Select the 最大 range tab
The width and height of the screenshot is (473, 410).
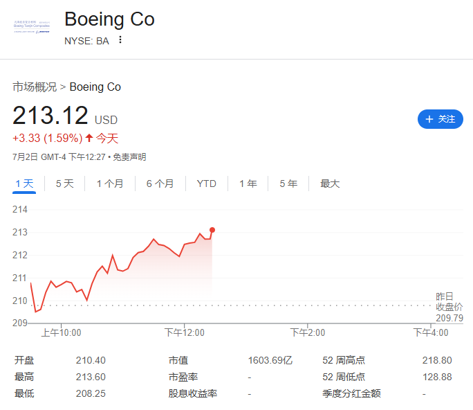click(x=330, y=184)
